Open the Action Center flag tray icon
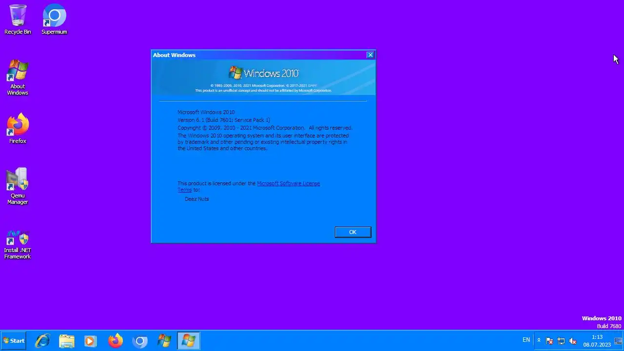The width and height of the screenshot is (624, 351). (549, 341)
